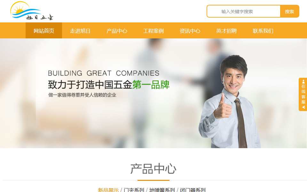307x192 pixels.
Task: Select the 工程案例 navigation item
Action: pos(153,31)
